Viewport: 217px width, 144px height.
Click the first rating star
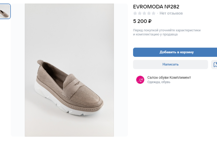tap(135, 13)
